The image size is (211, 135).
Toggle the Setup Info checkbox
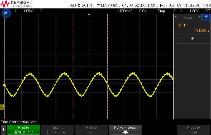(49, 132)
